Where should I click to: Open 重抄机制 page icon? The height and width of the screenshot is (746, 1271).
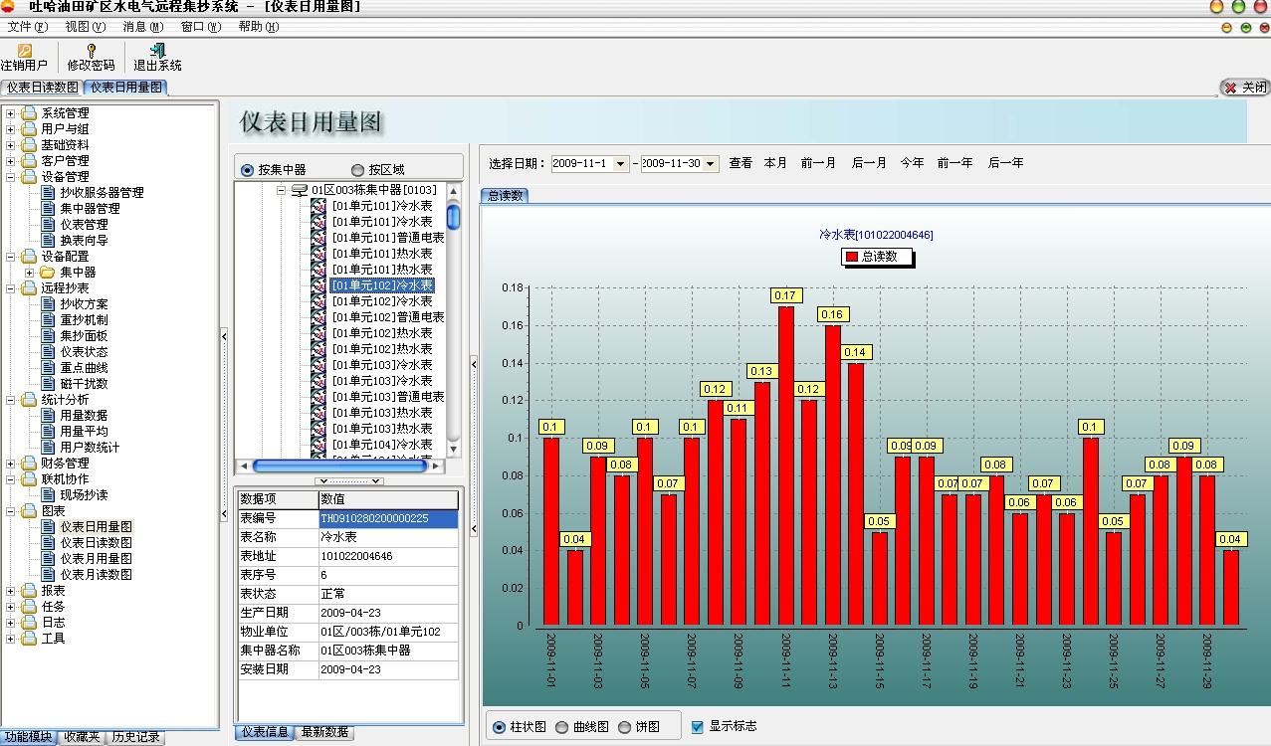pyautogui.click(x=49, y=320)
